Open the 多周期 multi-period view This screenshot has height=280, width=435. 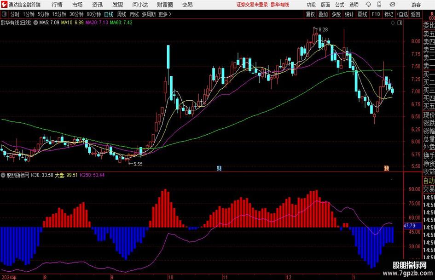[149, 14]
